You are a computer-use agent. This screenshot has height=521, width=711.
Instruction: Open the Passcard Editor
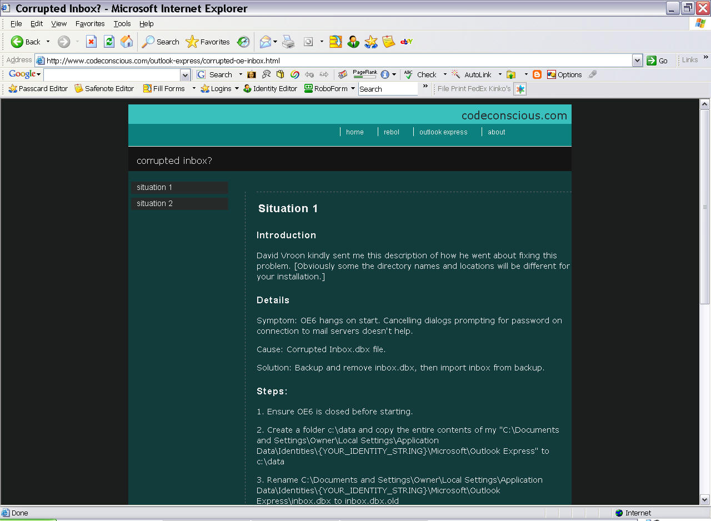click(38, 88)
